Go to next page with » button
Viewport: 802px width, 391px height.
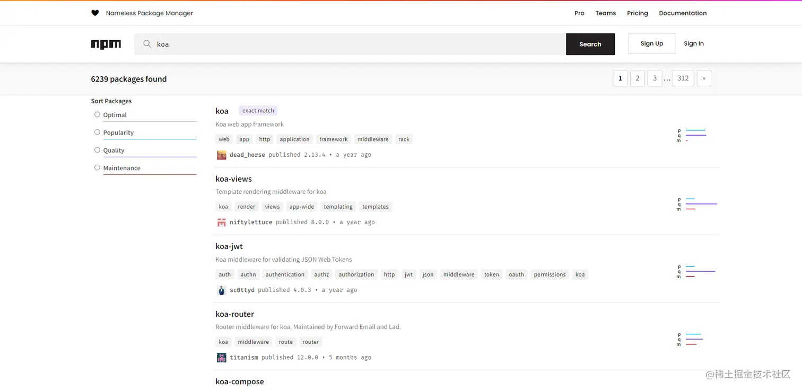coord(704,78)
